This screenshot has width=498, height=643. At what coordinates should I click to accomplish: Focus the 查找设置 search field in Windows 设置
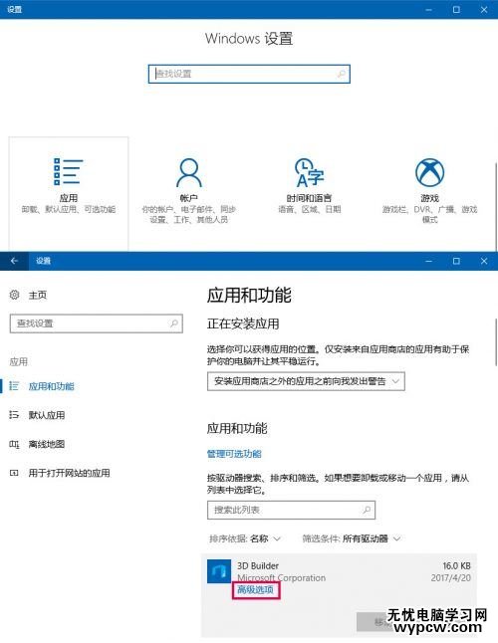coord(249,74)
